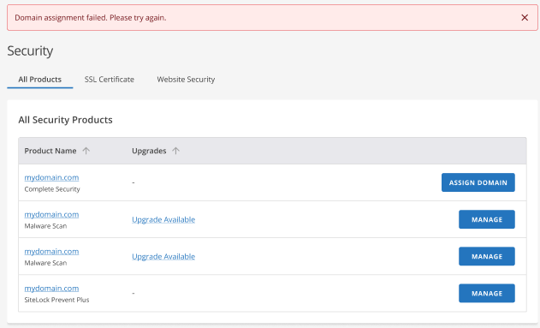Open the SSL Certificate tab

110,80
